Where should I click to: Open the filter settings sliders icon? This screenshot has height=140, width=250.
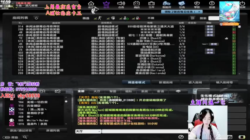click(192, 18)
